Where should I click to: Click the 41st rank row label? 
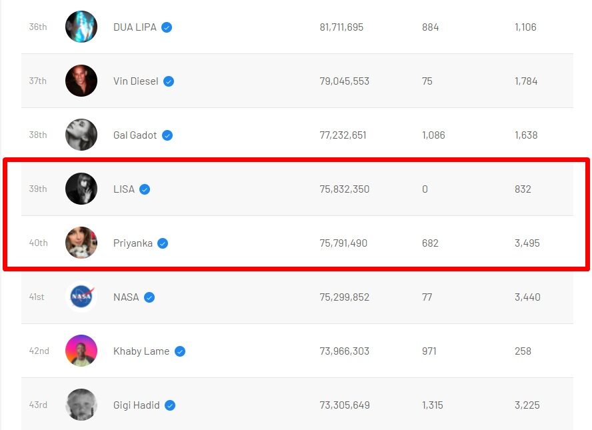[37, 297]
